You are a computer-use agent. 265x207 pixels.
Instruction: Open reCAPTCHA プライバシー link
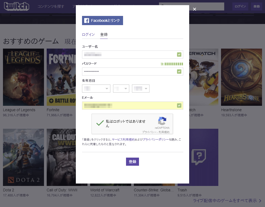point(149,132)
